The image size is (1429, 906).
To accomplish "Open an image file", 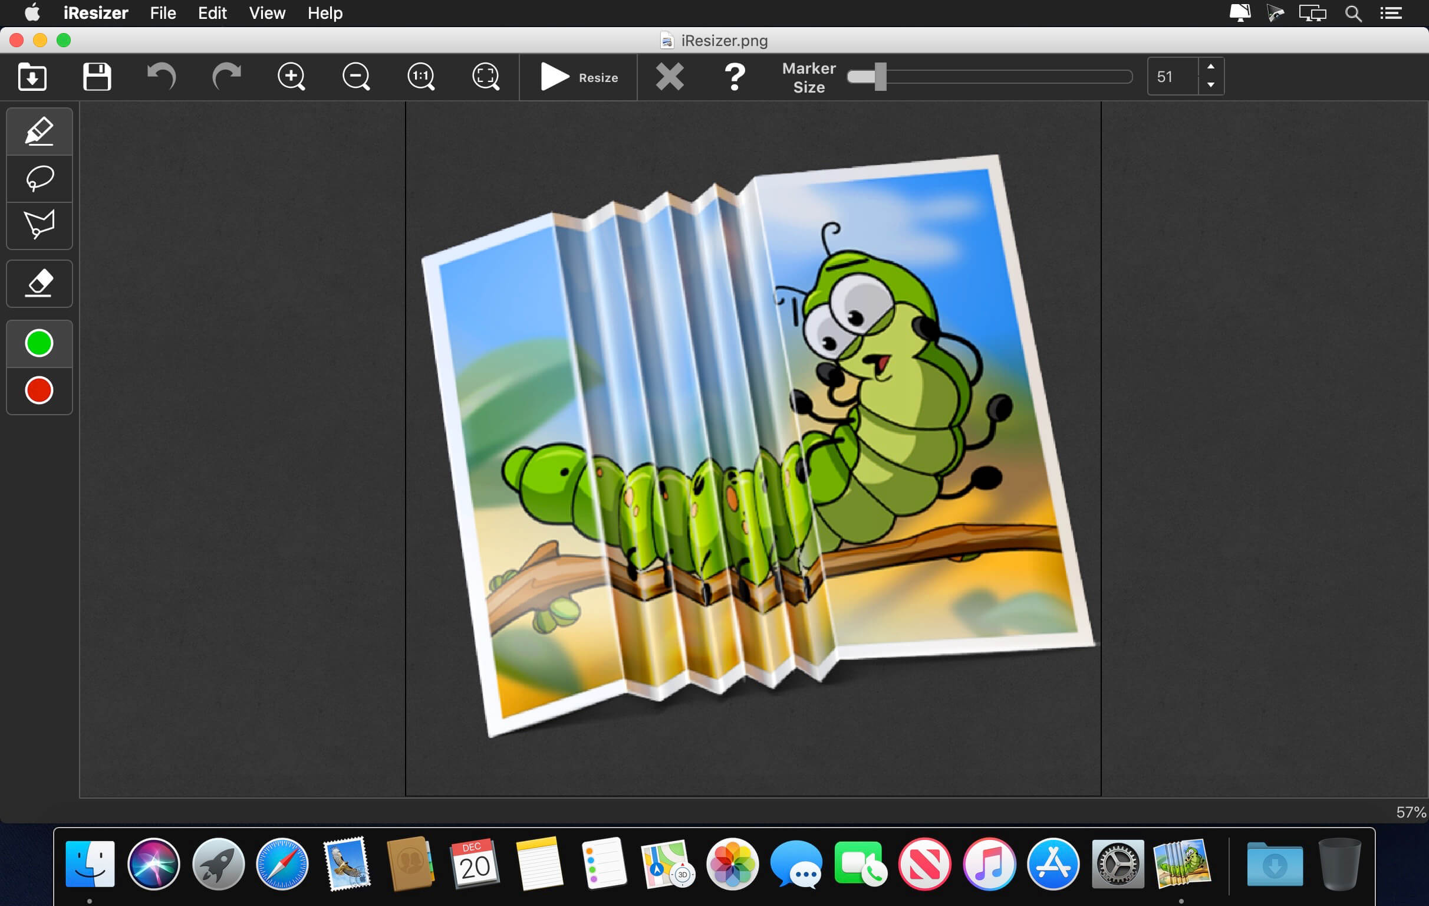I will [x=32, y=77].
